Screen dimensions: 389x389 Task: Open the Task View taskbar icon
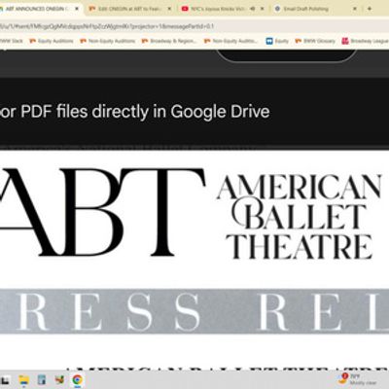click(6, 380)
